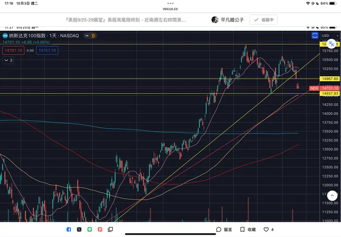Open the three-dot browser menu at top
341x237 pixels.
pos(170,3)
